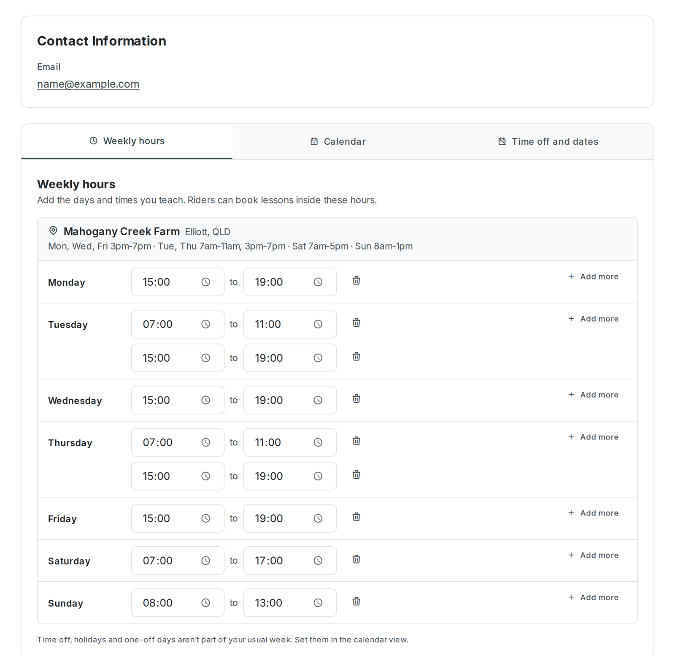Switch to the Weekly hours tab
Image resolution: width=675 pixels, height=656 pixels.
(x=127, y=141)
